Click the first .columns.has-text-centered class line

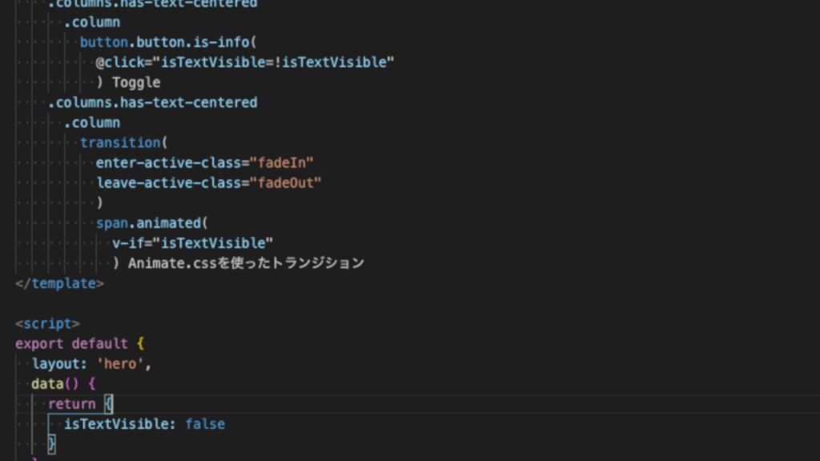(x=152, y=4)
